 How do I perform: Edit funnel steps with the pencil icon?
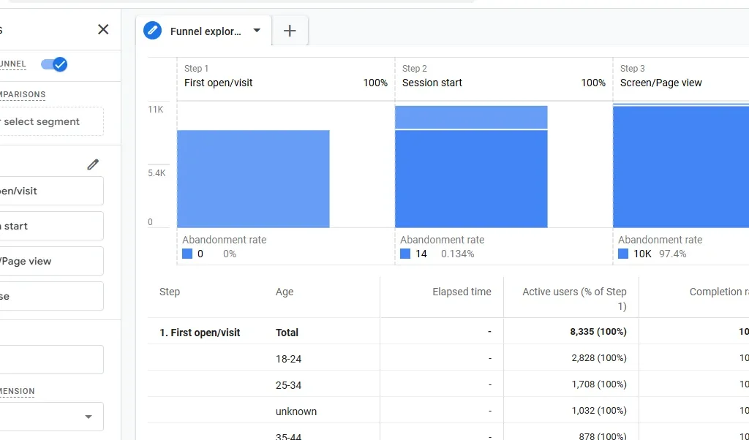(93, 164)
